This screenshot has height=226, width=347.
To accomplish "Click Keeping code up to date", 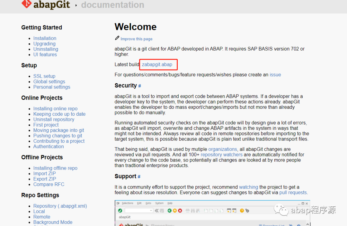I will [59, 114].
